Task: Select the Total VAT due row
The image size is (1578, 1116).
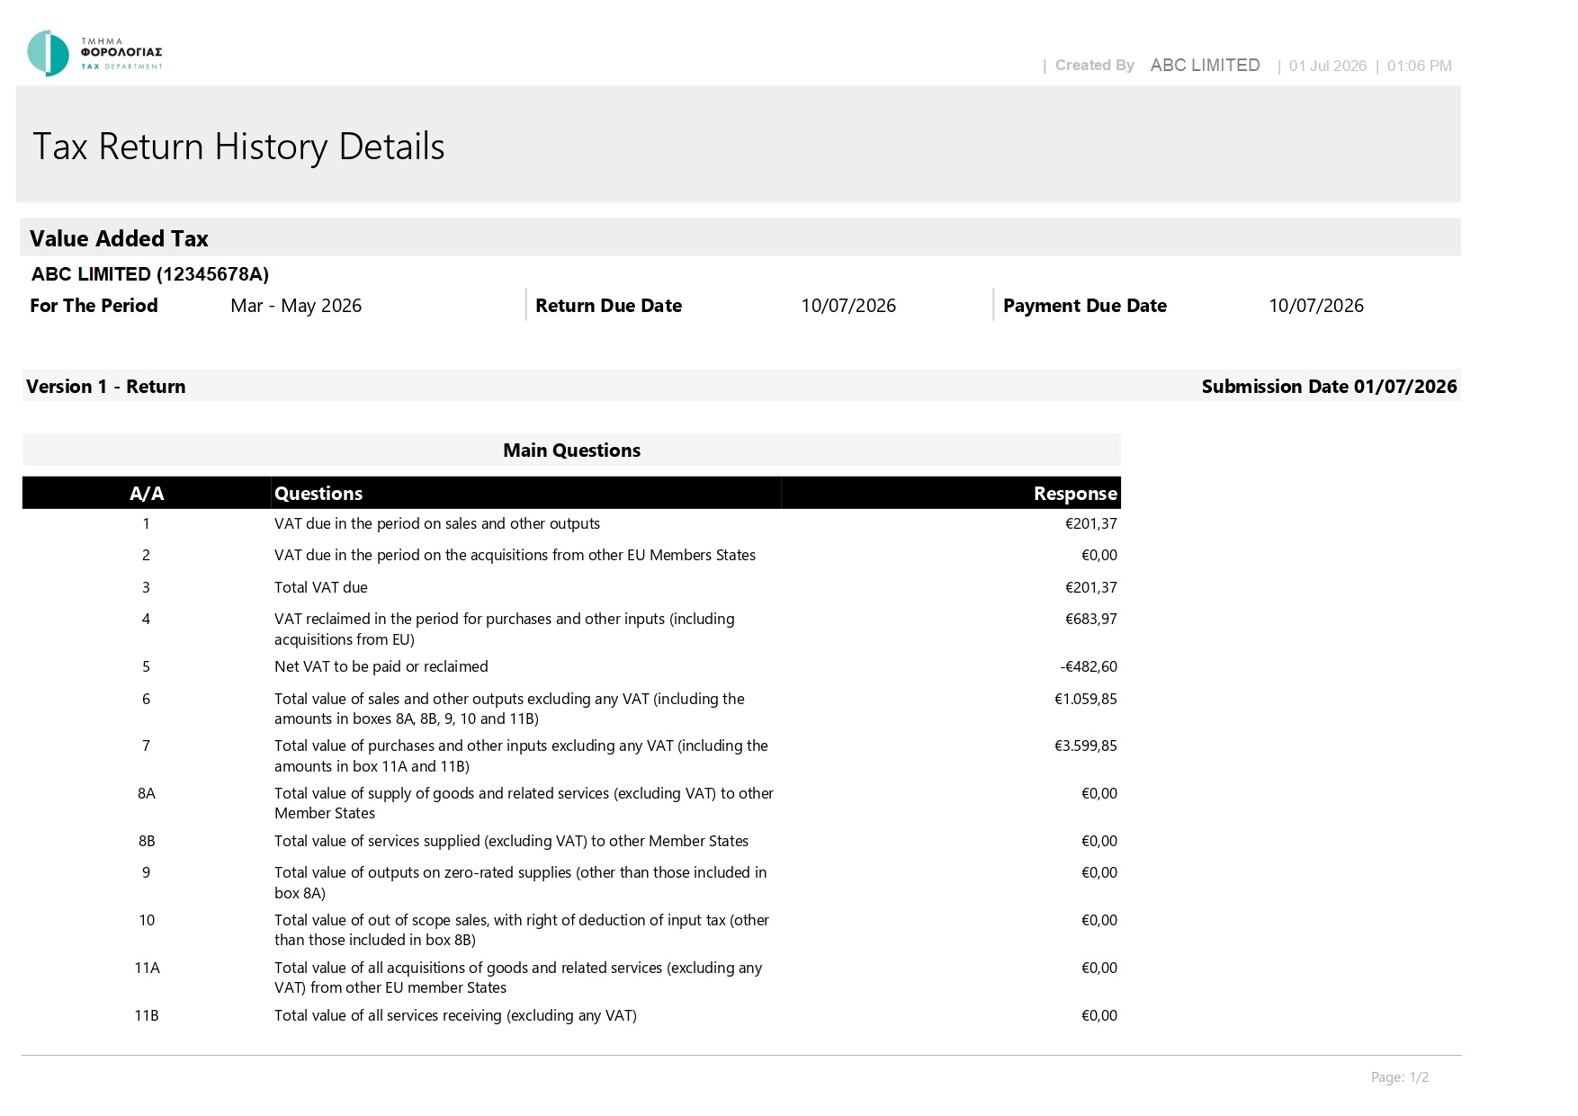Action: pos(571,587)
